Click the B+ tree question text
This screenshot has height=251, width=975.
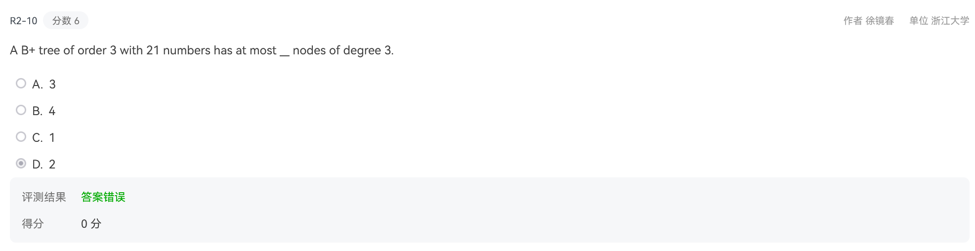[x=202, y=50]
